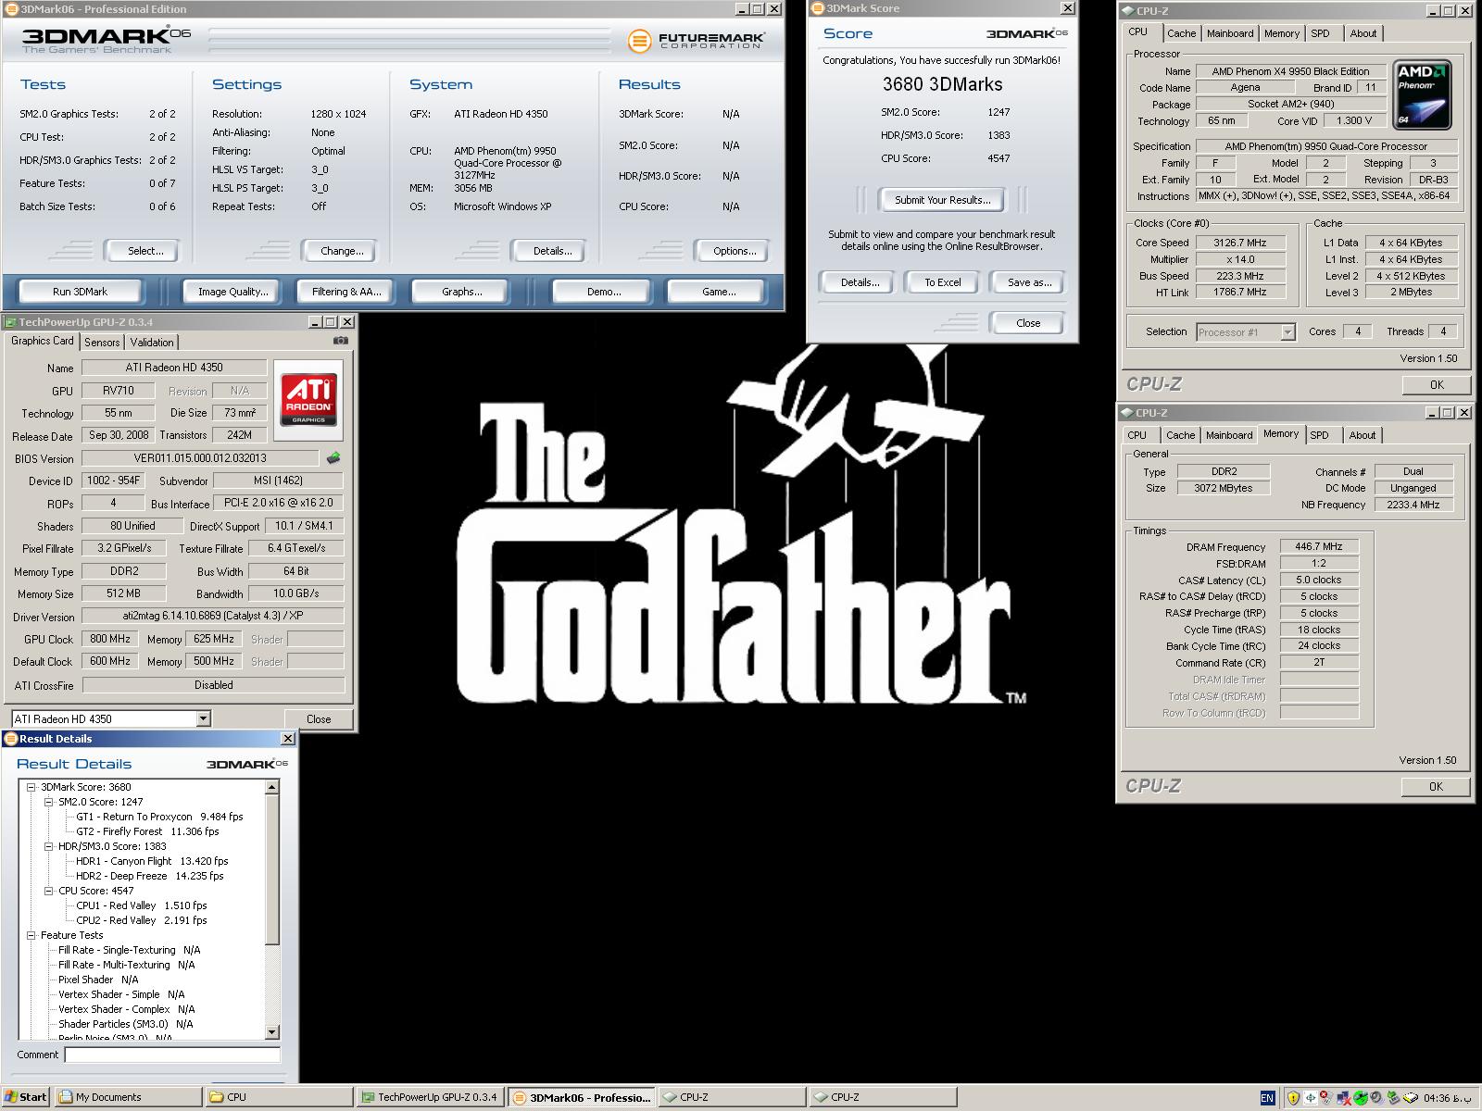Click the Result Details scroll-up arrow

click(x=272, y=787)
